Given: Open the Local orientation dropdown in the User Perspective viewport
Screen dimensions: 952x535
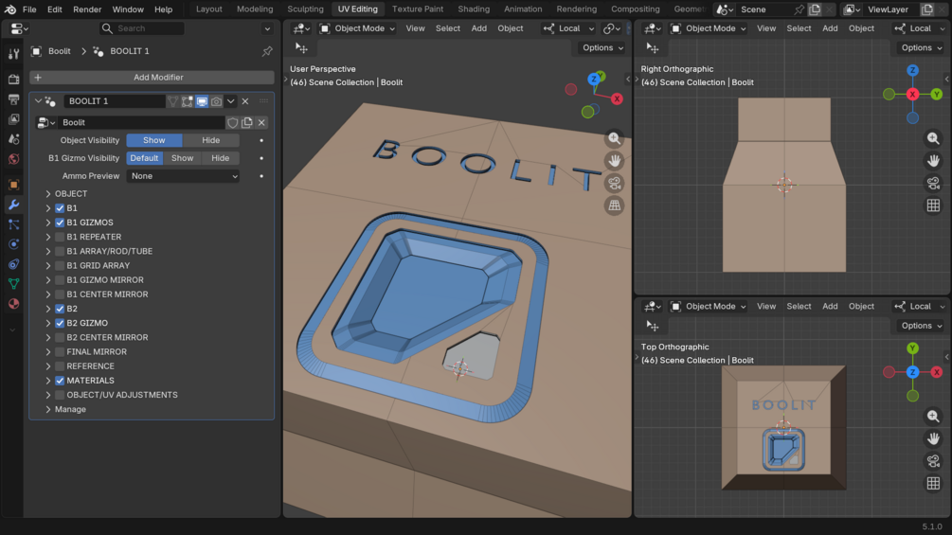Looking at the screenshot, I should pos(568,28).
